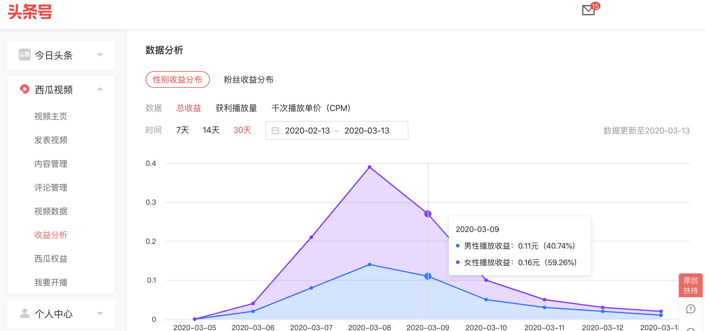Expand the 个人中心 dropdown arrow
The width and height of the screenshot is (705, 331).
(100, 314)
